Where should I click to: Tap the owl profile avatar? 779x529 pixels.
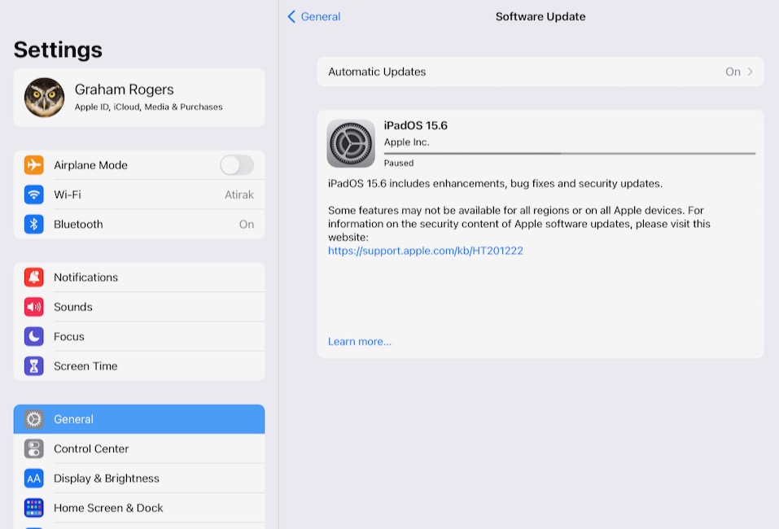pos(44,98)
